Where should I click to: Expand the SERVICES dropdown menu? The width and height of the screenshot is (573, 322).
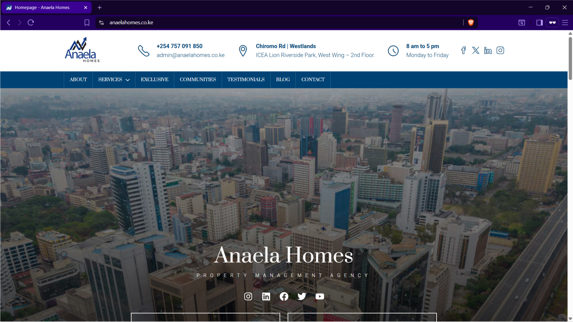point(114,80)
